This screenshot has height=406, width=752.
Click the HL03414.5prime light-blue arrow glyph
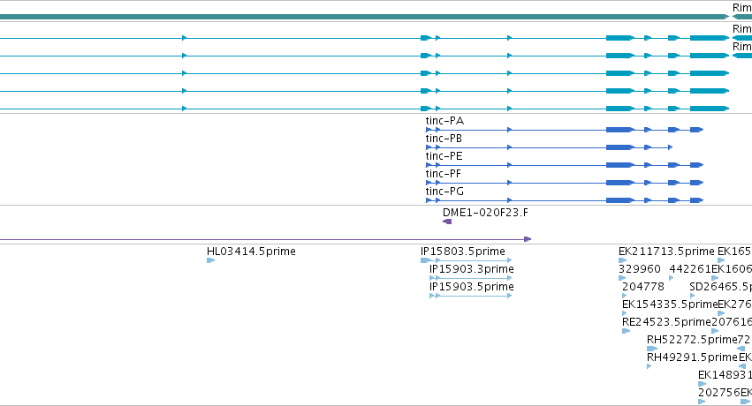[x=210, y=260]
